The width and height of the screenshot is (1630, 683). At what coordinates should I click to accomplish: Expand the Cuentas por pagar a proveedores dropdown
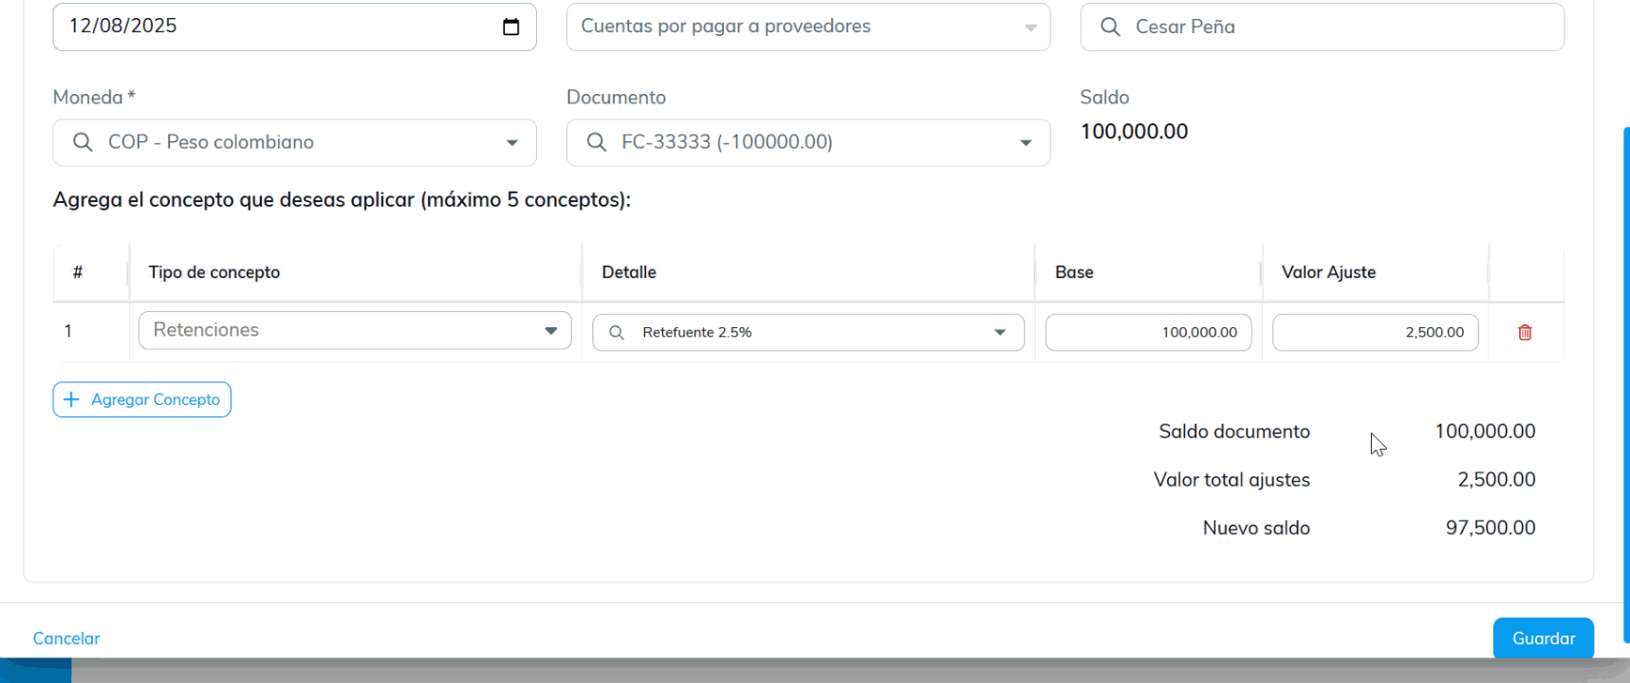click(x=1029, y=28)
